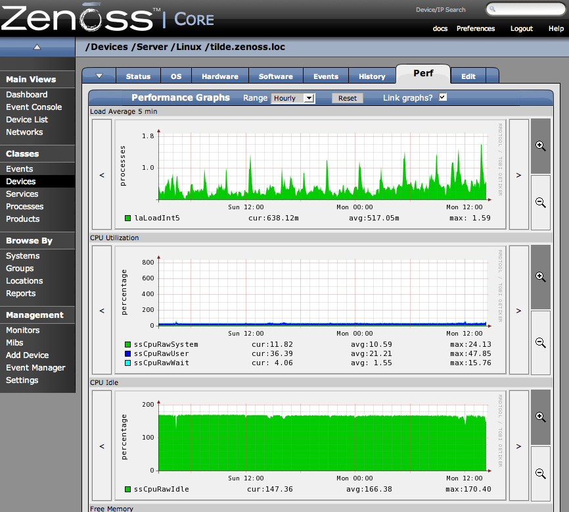Zoom out on Load Average graph

540,203
